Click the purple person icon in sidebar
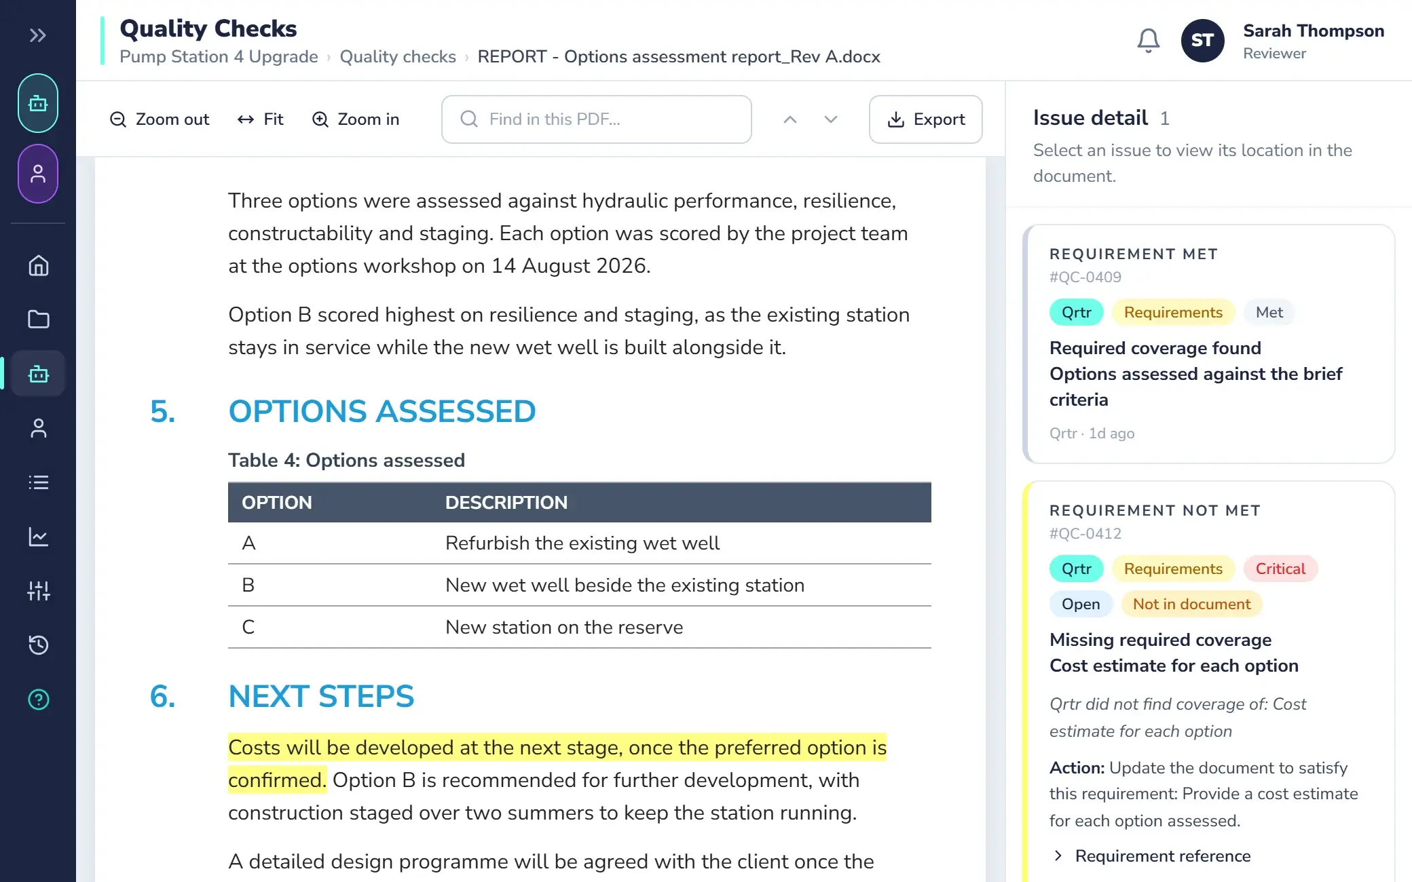Viewport: 1412px width, 882px height. (x=38, y=174)
